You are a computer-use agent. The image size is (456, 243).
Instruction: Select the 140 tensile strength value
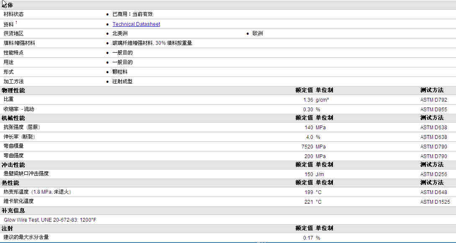[309, 128]
